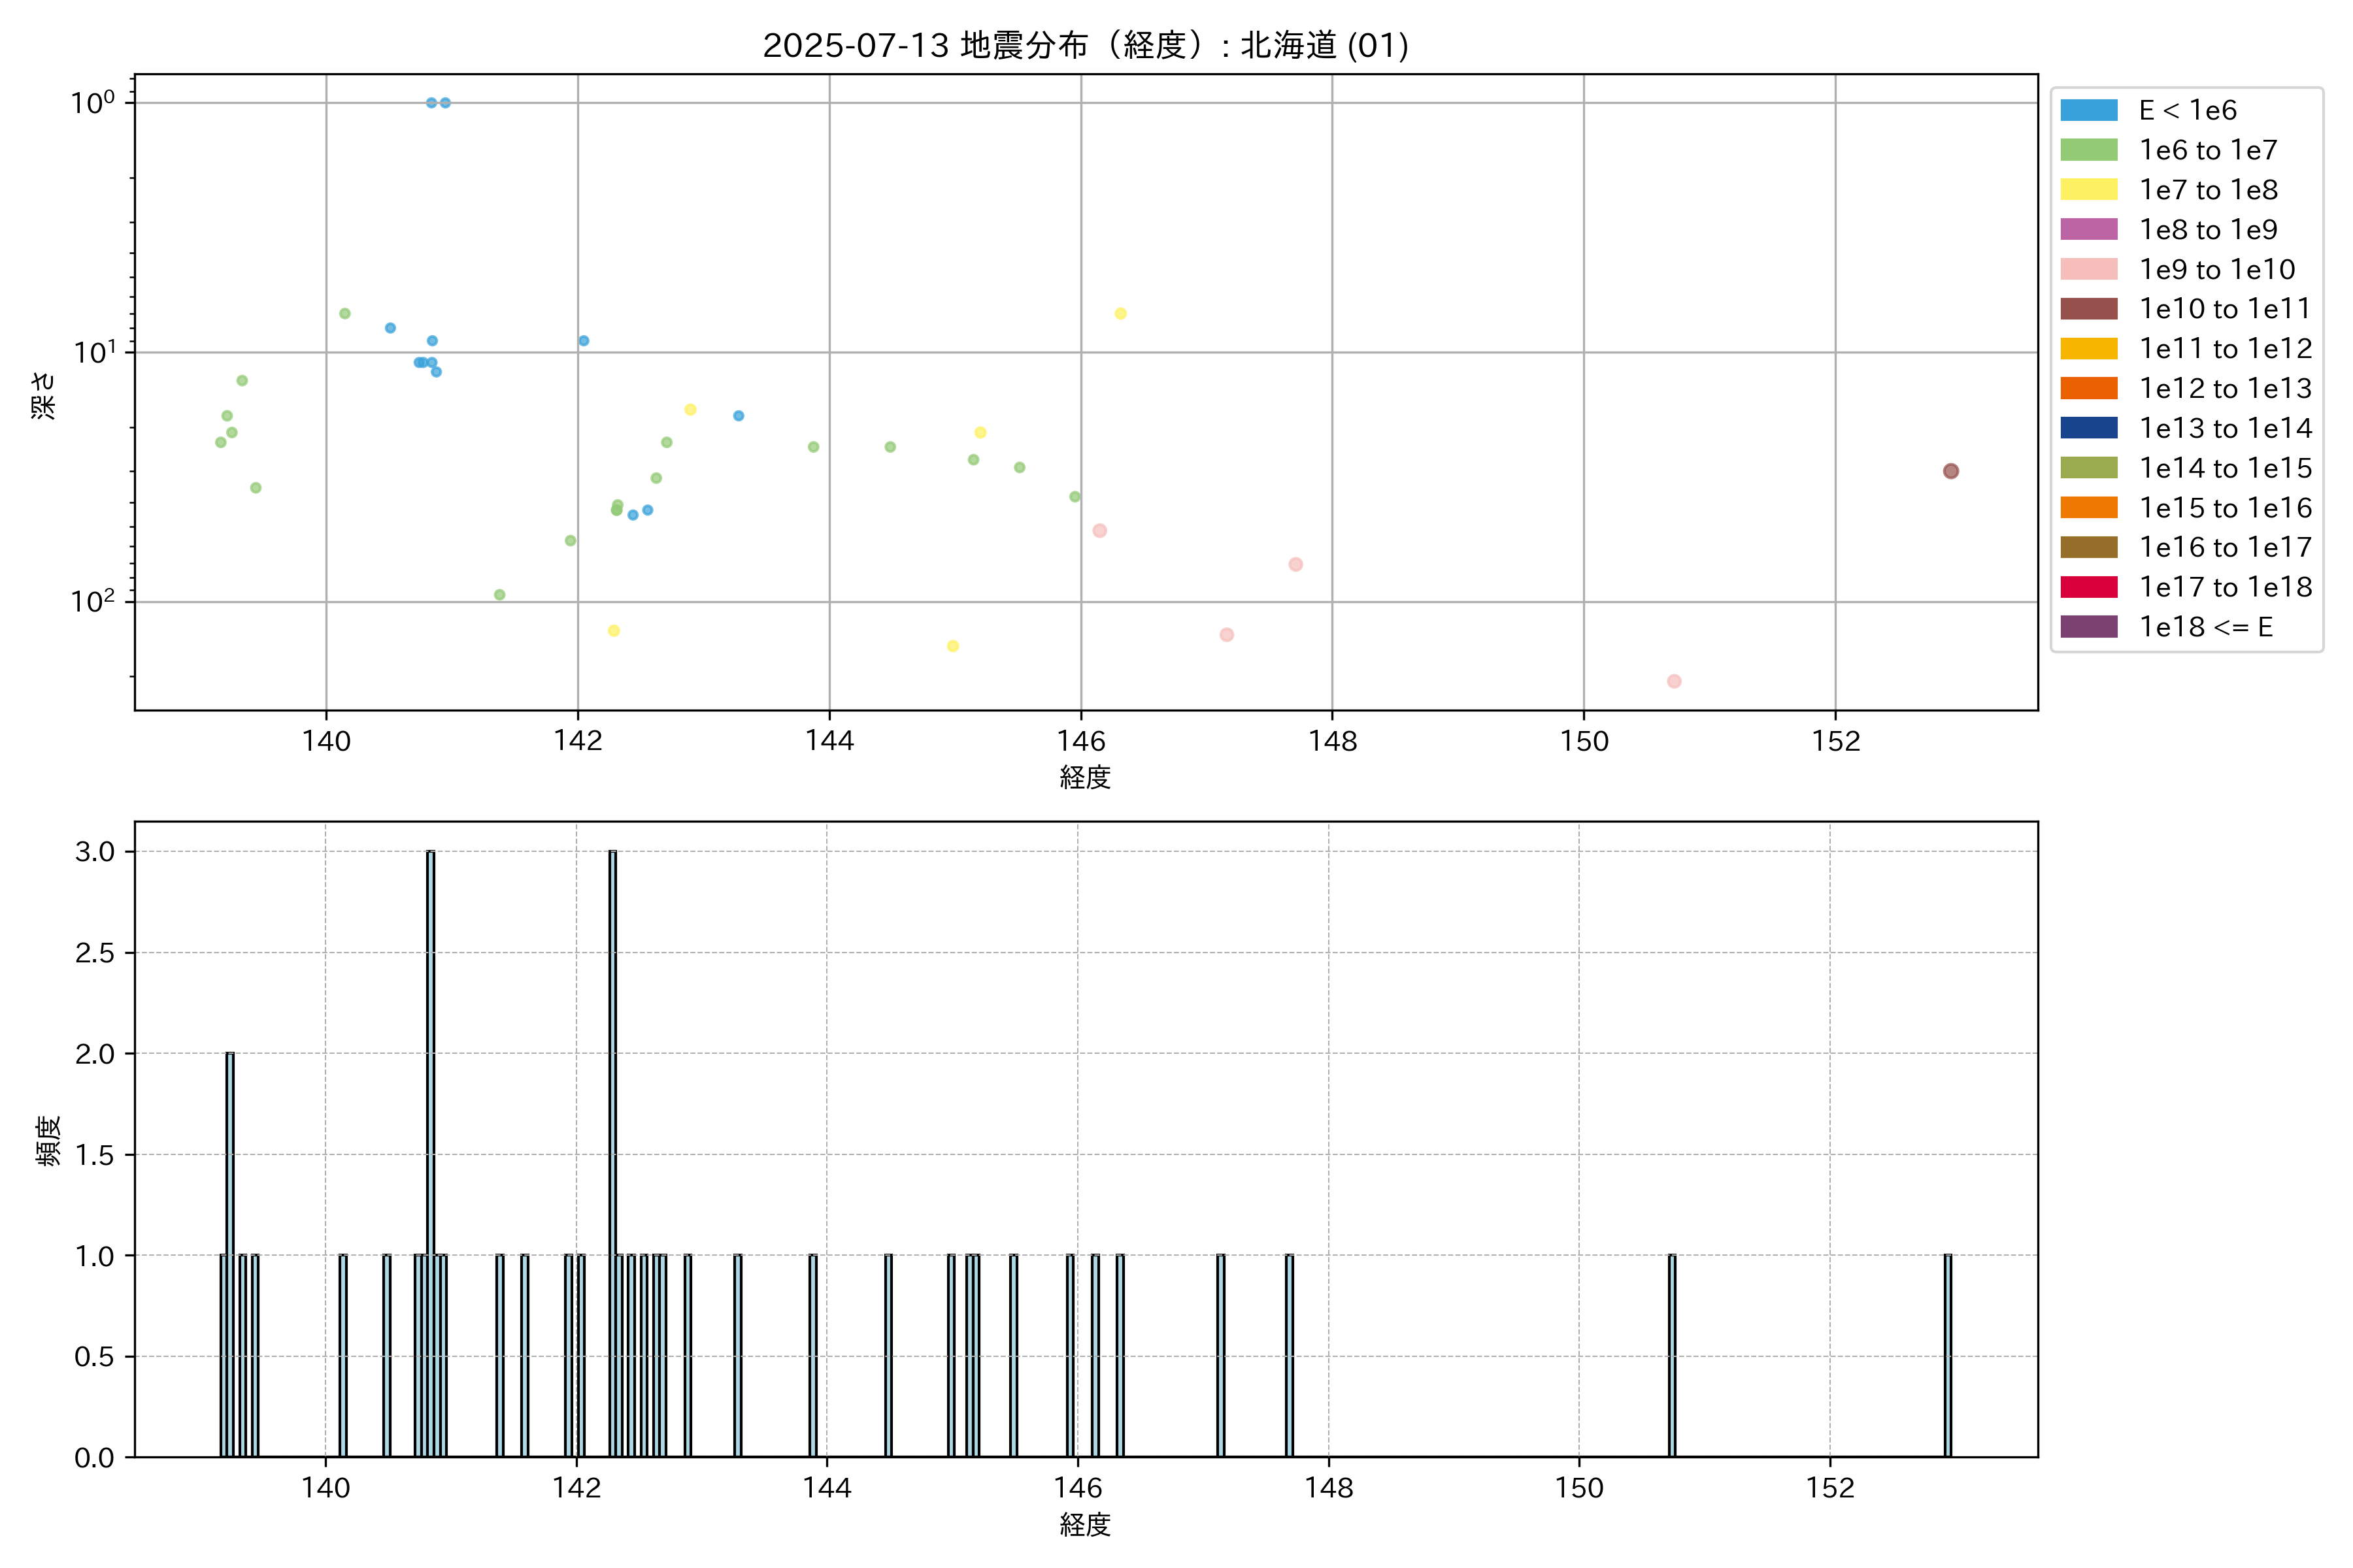Click the yellow '1e7 to 1e8' legend swatch
2353x1568 pixels.
pyautogui.click(x=2089, y=190)
